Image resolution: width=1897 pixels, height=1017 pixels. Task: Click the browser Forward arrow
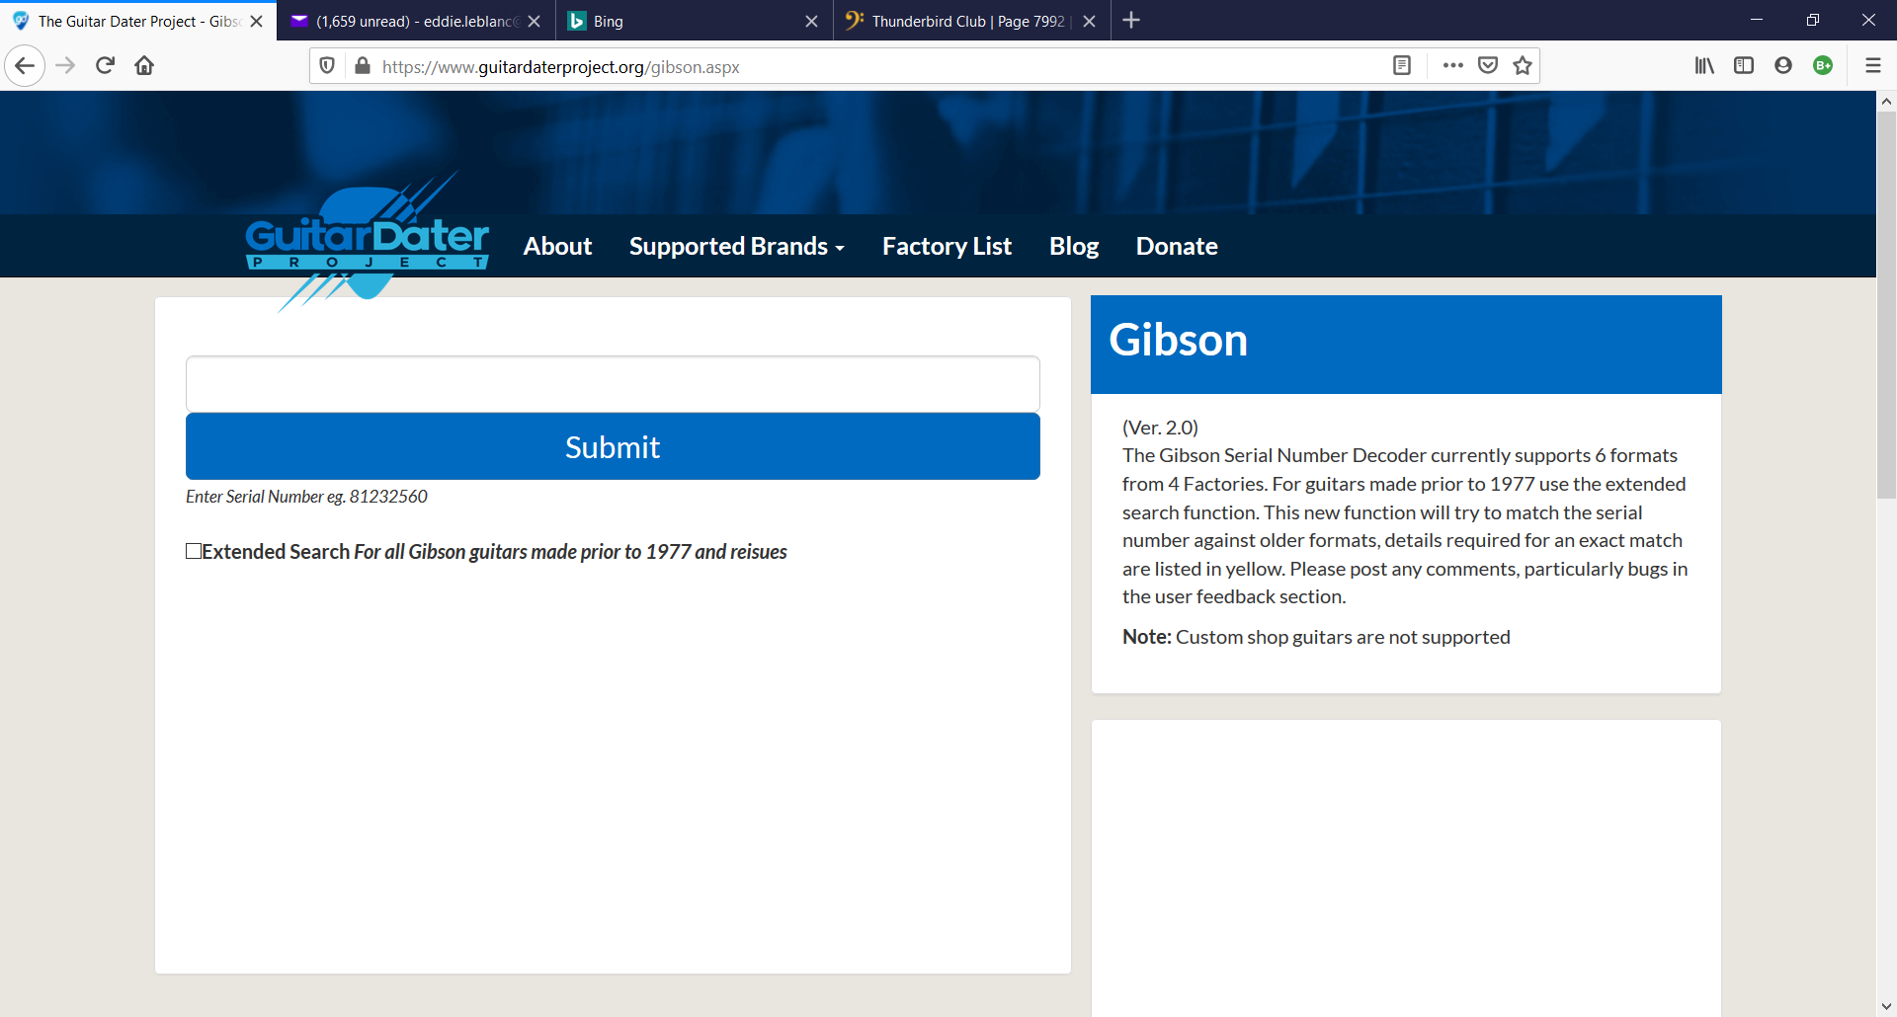point(65,66)
